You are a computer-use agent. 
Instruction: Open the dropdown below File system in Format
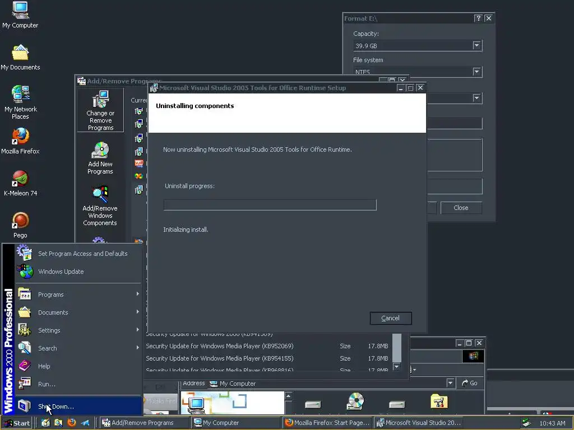476,98
